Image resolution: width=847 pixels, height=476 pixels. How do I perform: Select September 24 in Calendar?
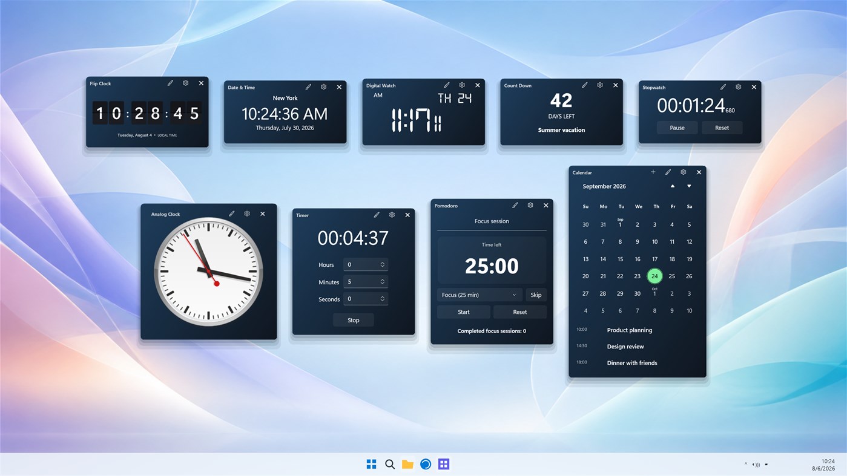(654, 276)
